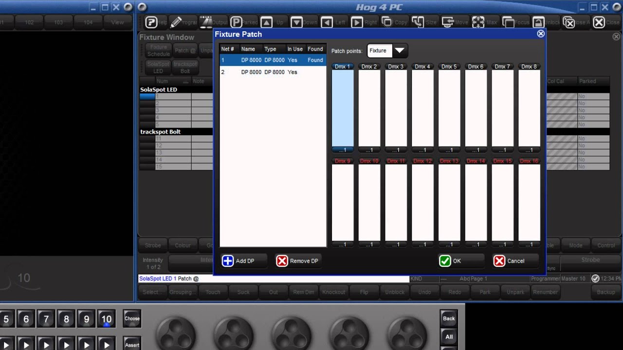
Task: Click the Max window icon
Action: 478,22
